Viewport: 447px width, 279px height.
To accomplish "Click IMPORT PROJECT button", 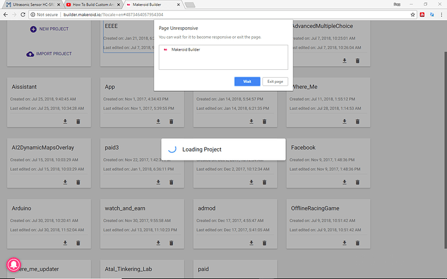I will [49, 54].
